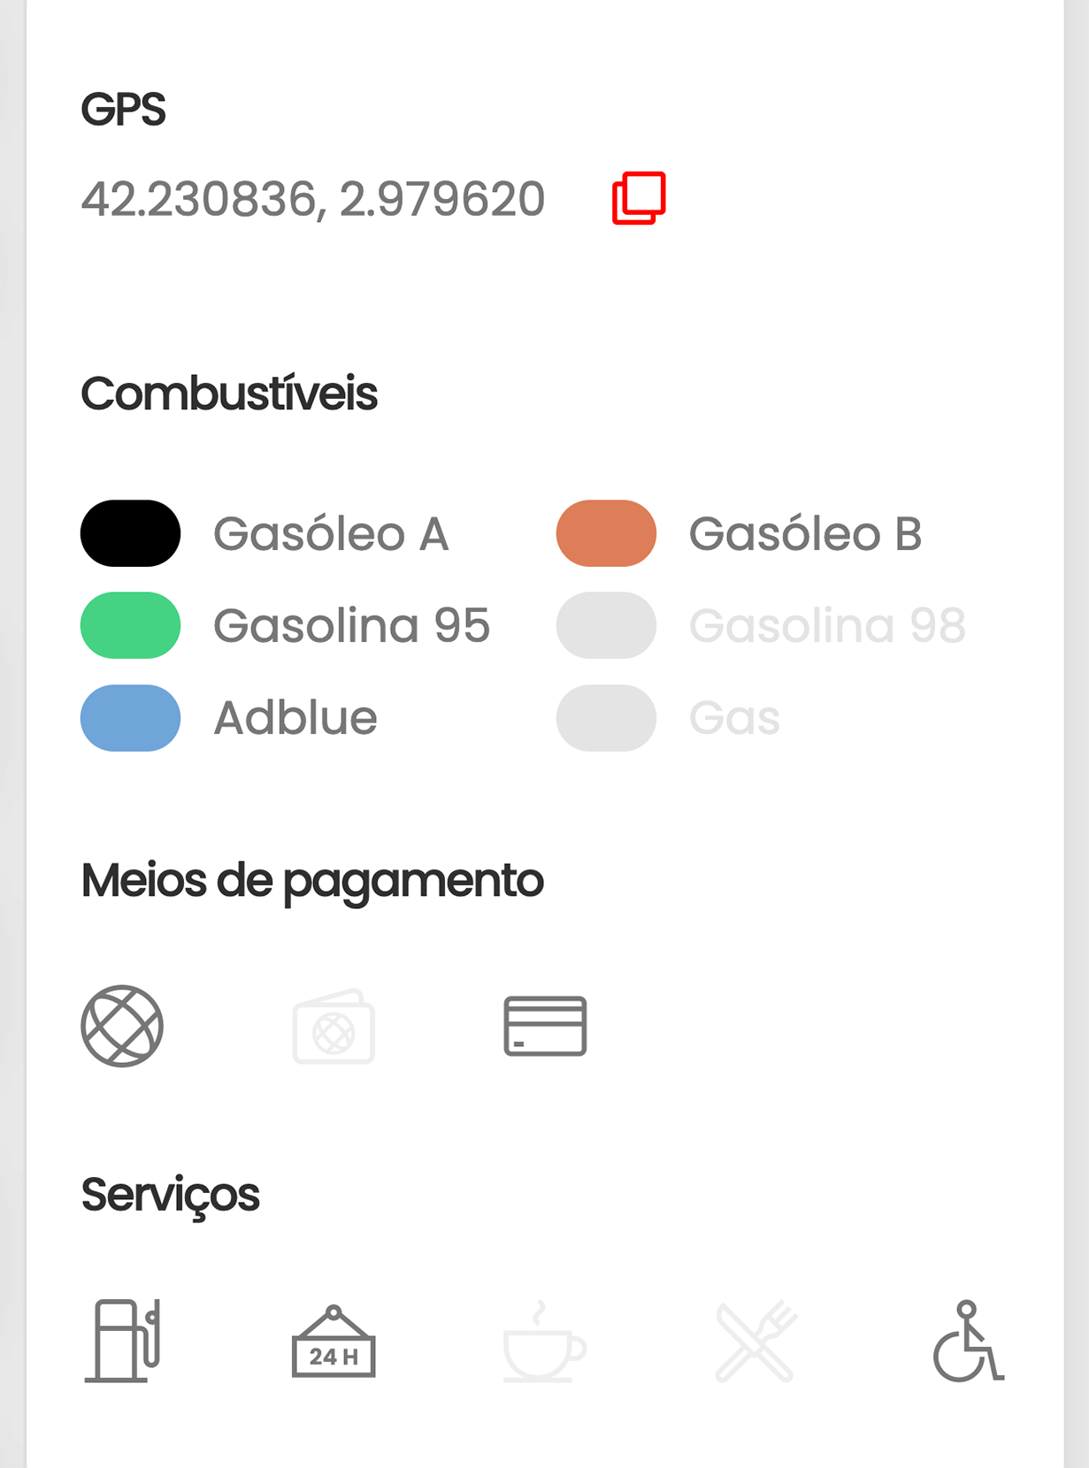The width and height of the screenshot is (1089, 1468).
Task: Click the greyed-out wallet payment icon
Action: [x=334, y=1027]
